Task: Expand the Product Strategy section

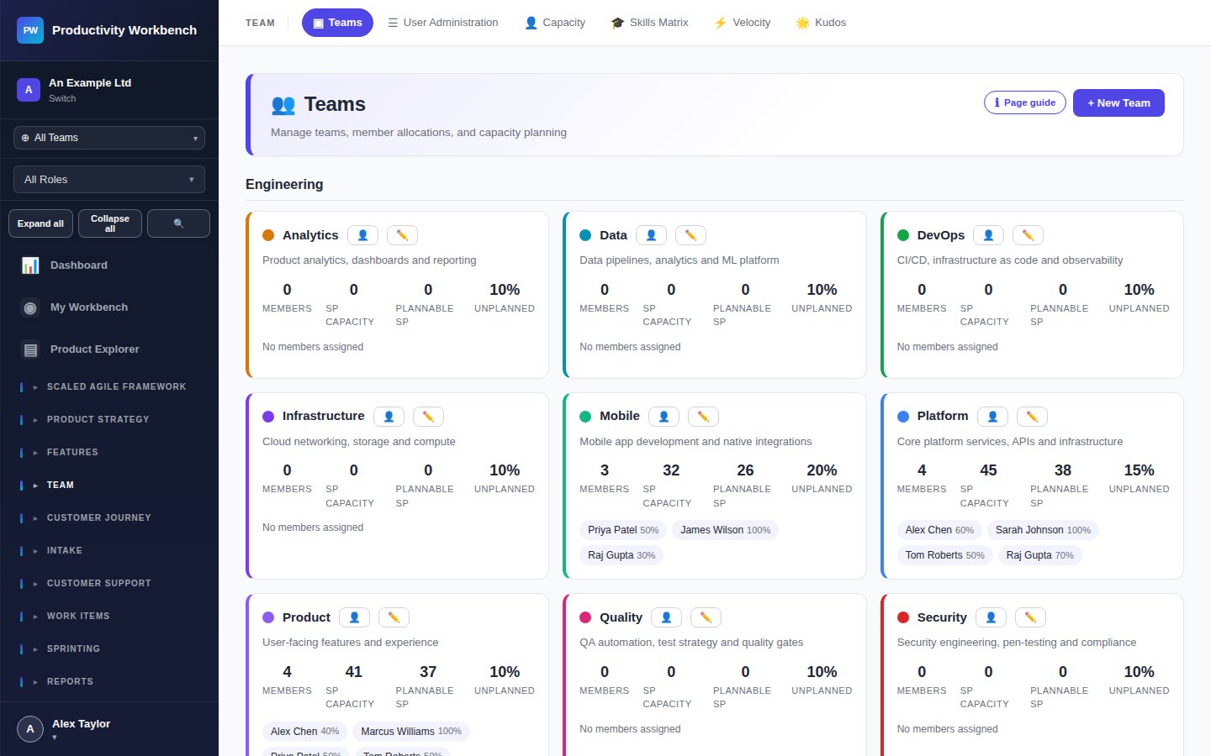Action: (x=109, y=420)
